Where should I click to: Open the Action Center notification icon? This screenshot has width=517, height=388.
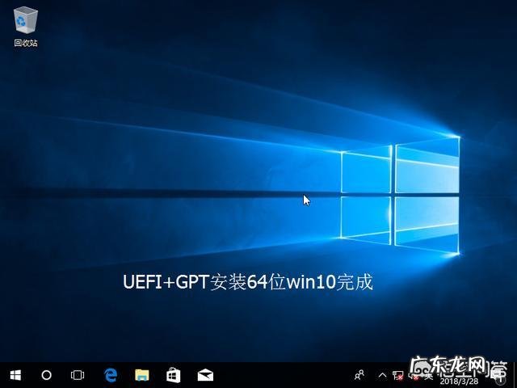coord(502,375)
